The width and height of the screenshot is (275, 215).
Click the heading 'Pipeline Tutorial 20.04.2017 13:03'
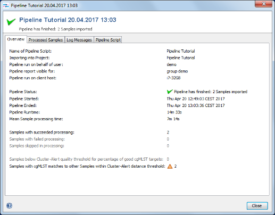tap(68, 20)
